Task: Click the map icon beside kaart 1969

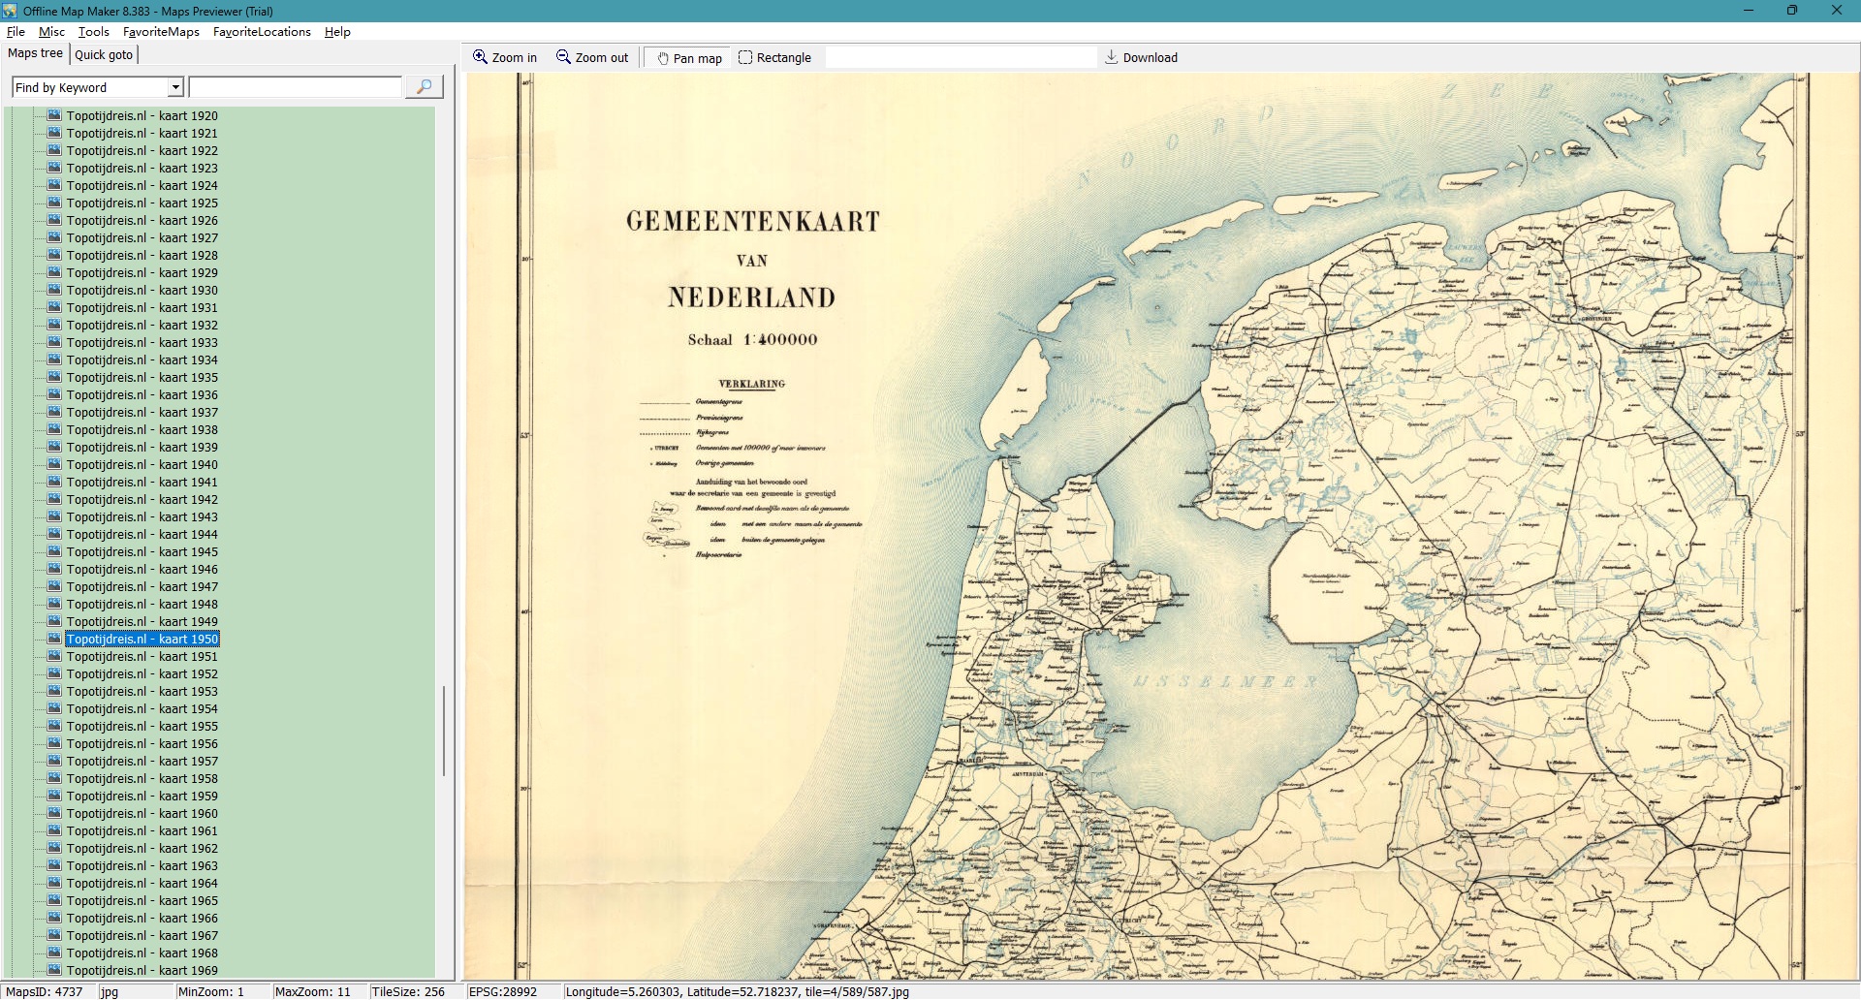Action: pos(54,970)
